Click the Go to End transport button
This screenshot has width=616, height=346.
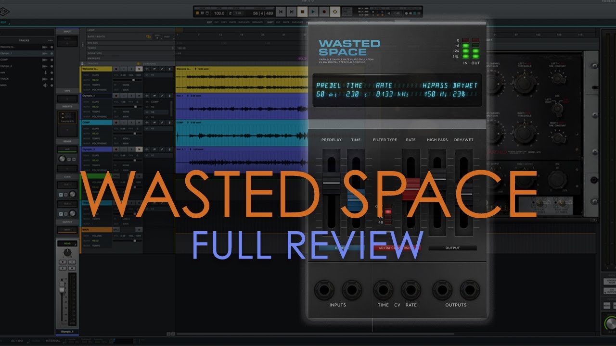292,12
